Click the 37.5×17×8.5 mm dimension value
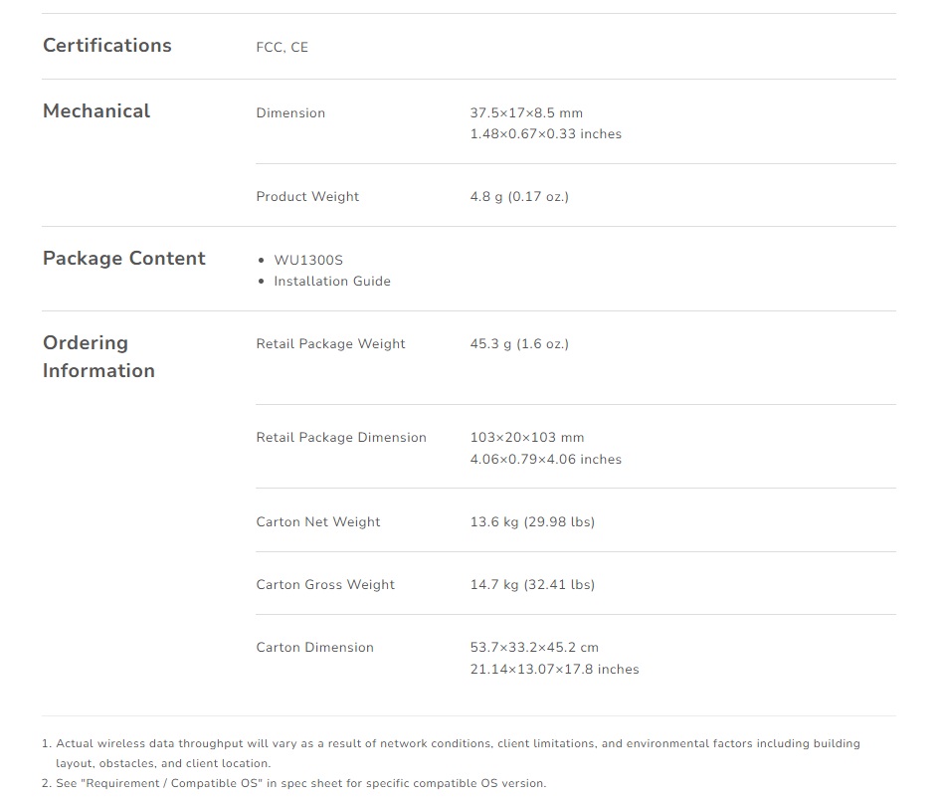 526,113
